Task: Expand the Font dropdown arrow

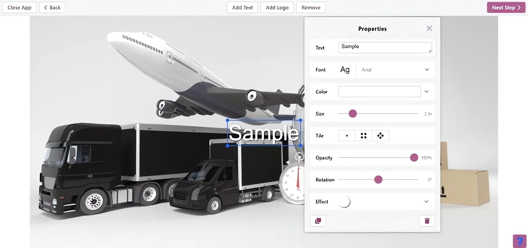Action: click(x=427, y=70)
